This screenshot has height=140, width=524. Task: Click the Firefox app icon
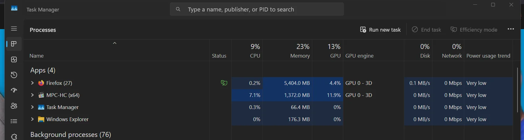click(41, 83)
